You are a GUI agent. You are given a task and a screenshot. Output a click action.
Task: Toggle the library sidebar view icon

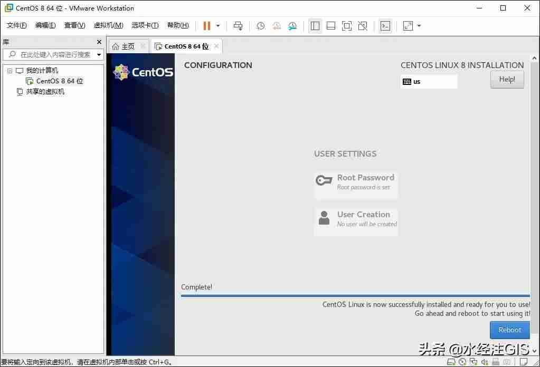click(x=315, y=26)
